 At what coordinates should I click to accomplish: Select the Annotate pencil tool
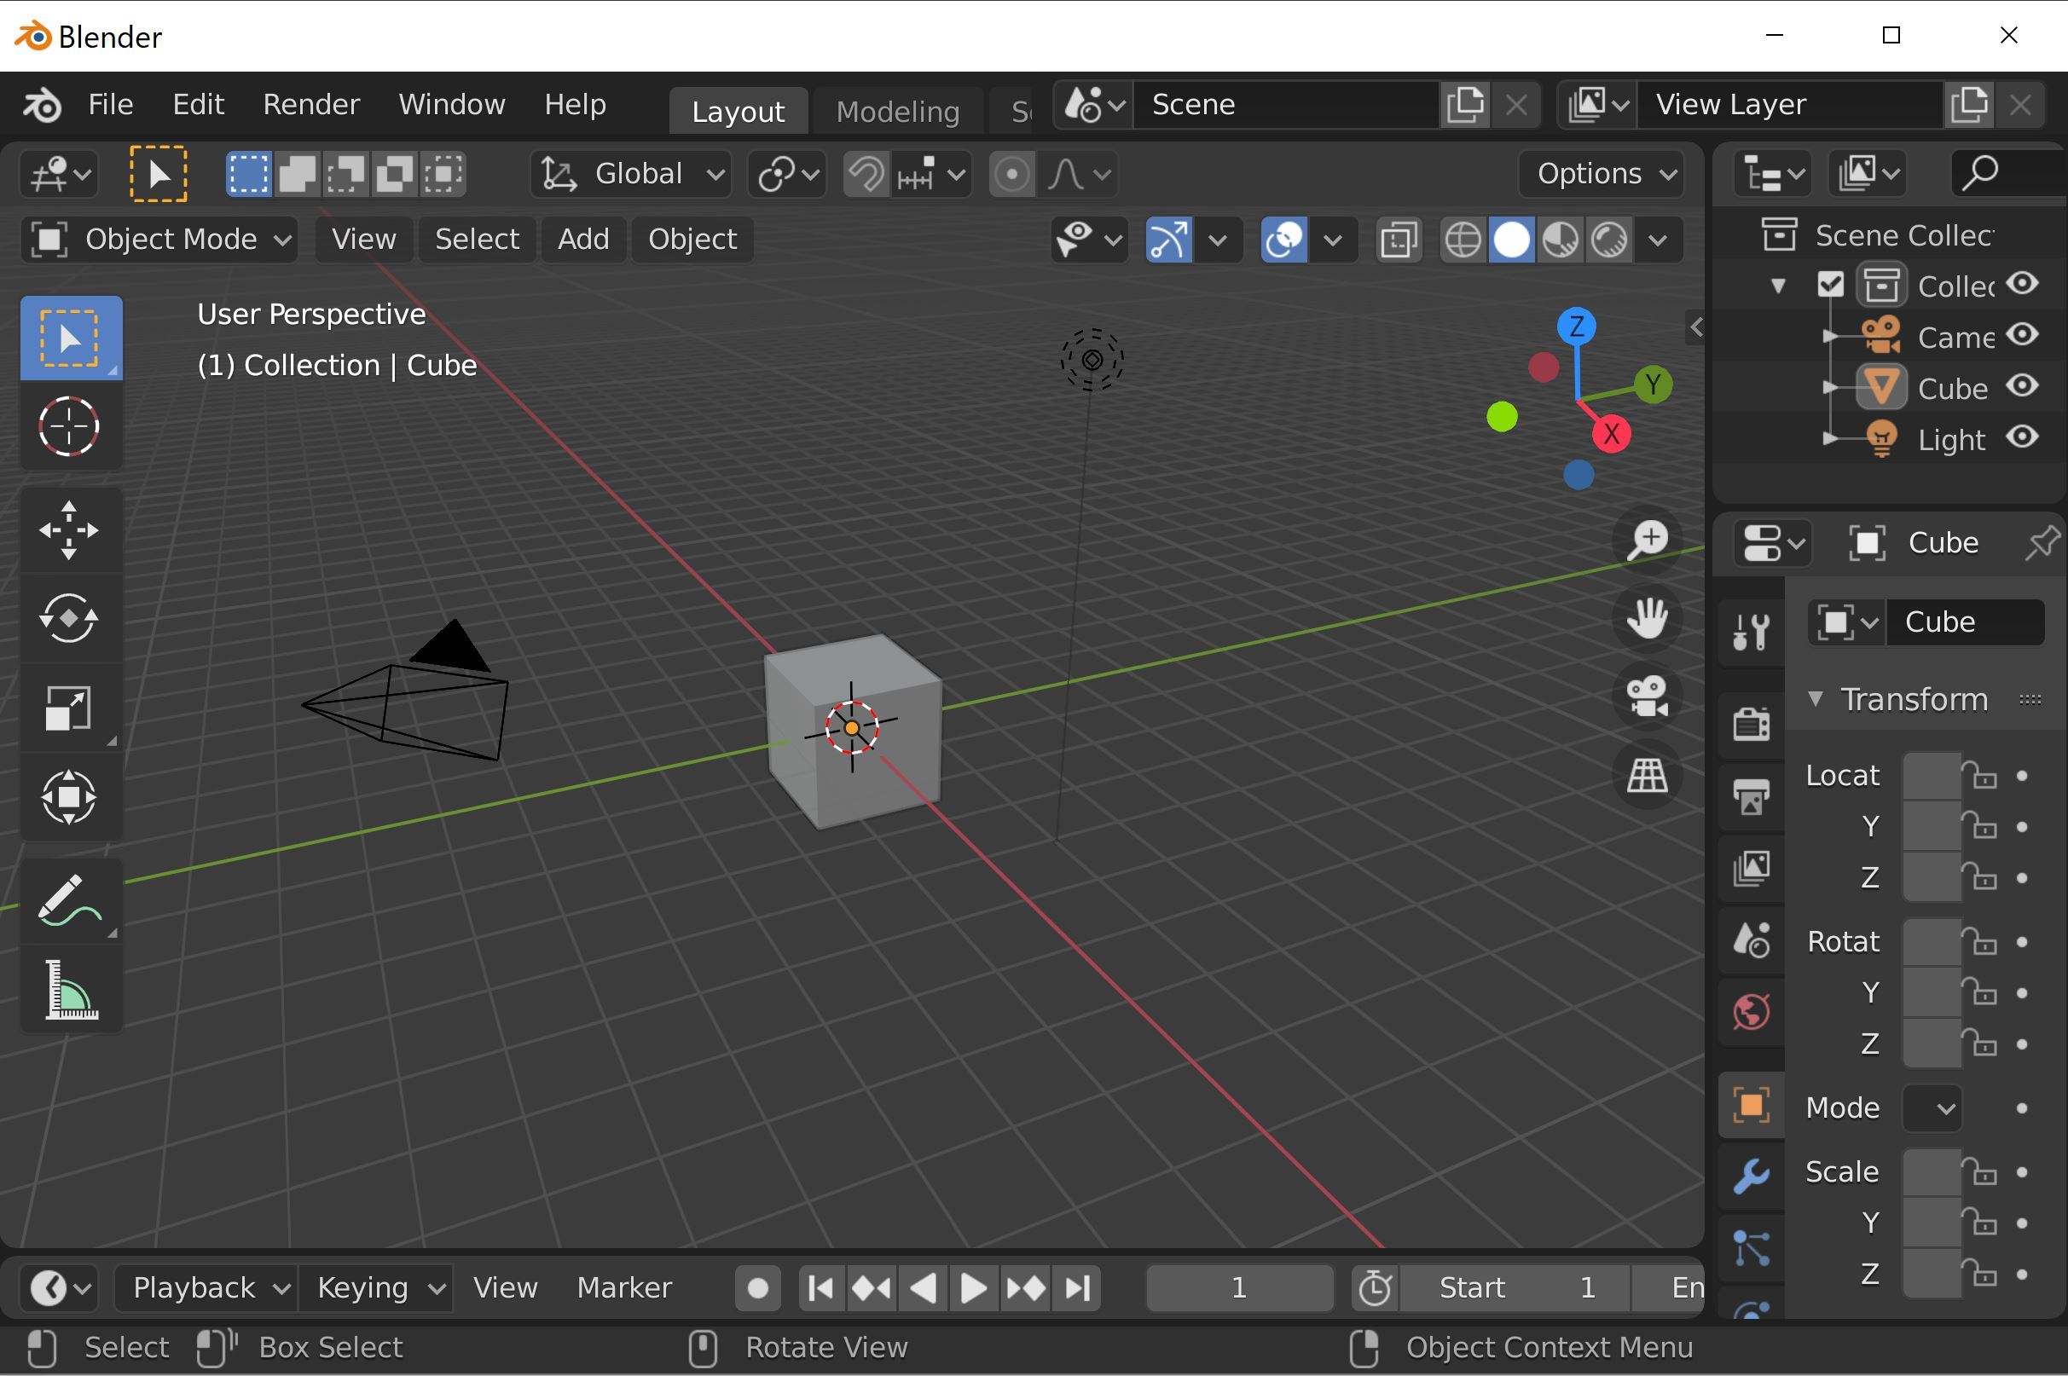point(69,900)
